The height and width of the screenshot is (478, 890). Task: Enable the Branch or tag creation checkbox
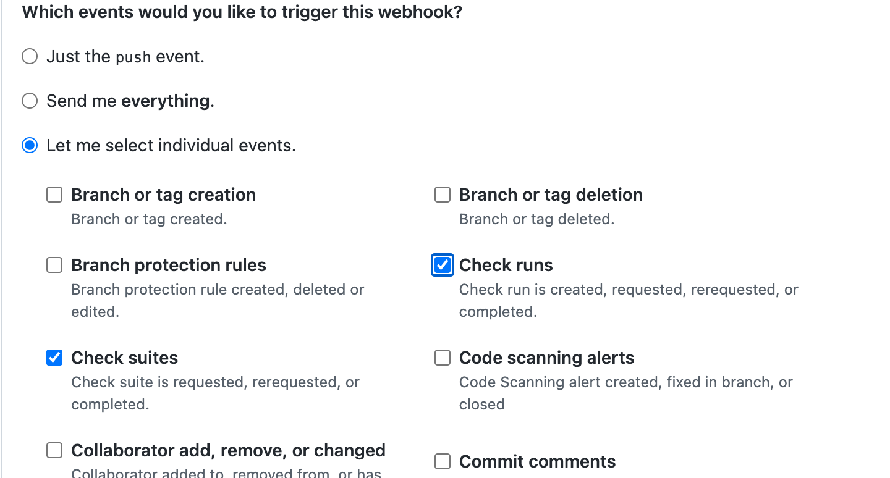coord(54,195)
